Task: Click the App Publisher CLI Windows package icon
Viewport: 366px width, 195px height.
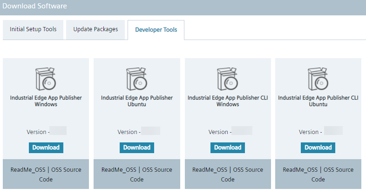Action: pyautogui.click(x=227, y=79)
